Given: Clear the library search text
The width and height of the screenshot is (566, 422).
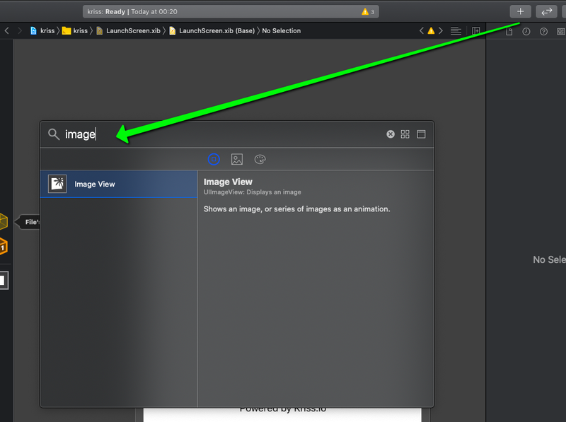Looking at the screenshot, I should (391, 134).
